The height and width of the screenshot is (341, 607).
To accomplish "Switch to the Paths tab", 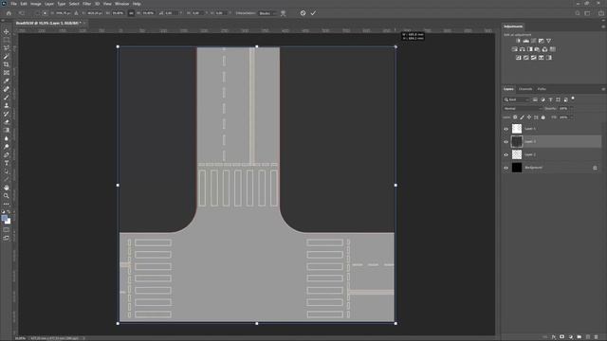I will coord(542,89).
